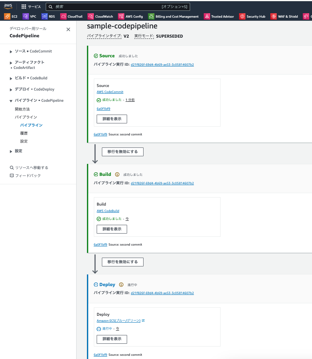Click the Build stage success check icon
This screenshot has height=359, width=312.
click(x=96, y=174)
